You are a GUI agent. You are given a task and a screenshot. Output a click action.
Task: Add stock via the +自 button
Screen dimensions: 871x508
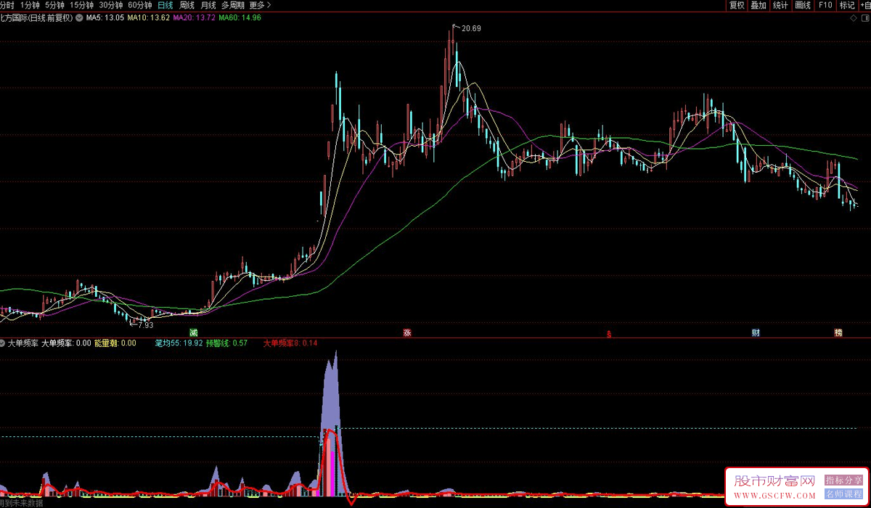(x=864, y=5)
